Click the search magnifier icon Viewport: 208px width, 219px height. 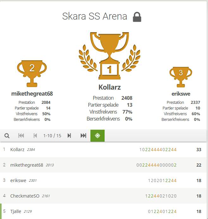click(x=7, y=136)
